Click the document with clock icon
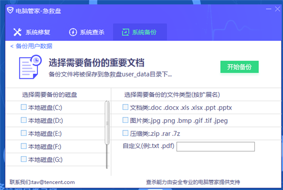The height and width of the screenshot is (190, 283). 30,67
